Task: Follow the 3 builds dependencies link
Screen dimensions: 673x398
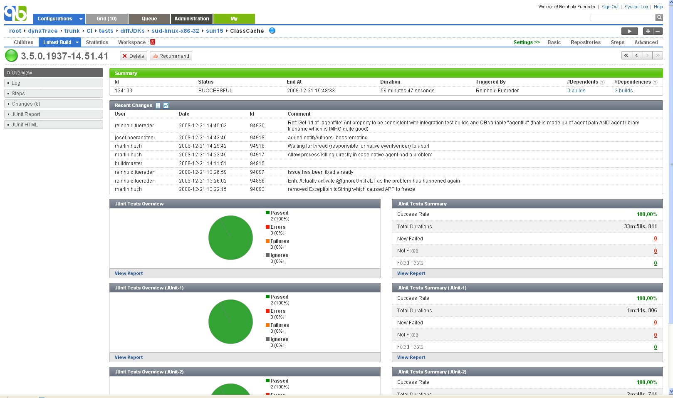Action: pyautogui.click(x=624, y=91)
